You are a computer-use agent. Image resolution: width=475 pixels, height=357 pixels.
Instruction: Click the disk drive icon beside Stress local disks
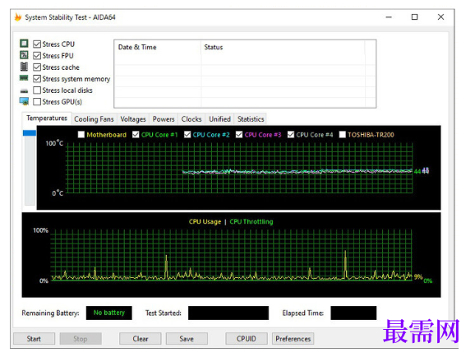pyautogui.click(x=24, y=90)
